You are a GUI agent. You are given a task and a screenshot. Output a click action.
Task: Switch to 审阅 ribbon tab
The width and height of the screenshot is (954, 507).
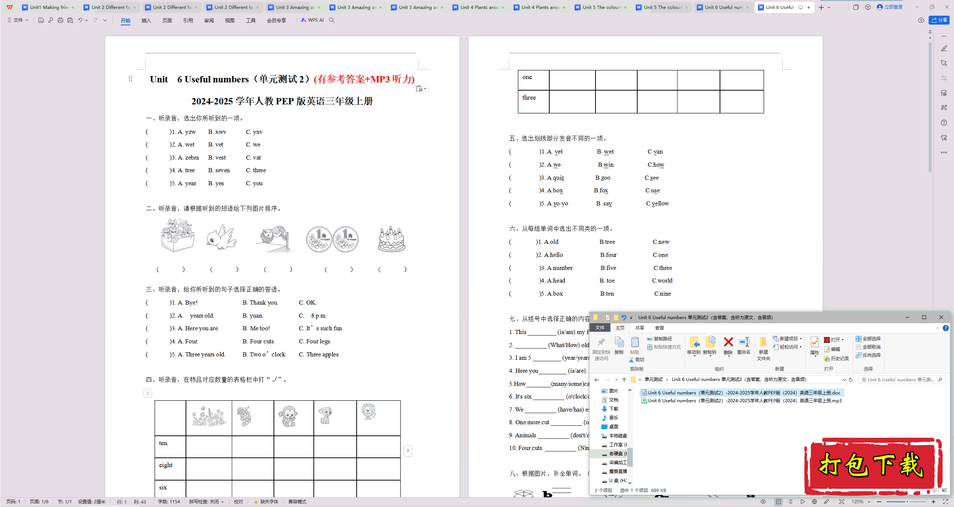[x=209, y=21]
